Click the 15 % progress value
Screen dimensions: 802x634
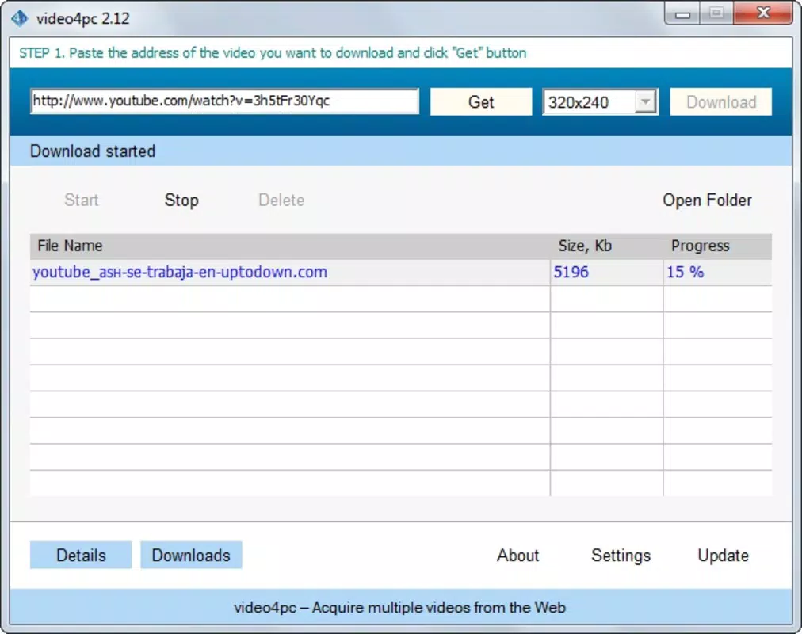[686, 272]
